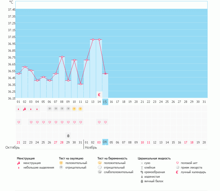Click the lowest temperature point on day 11

[81, 84]
